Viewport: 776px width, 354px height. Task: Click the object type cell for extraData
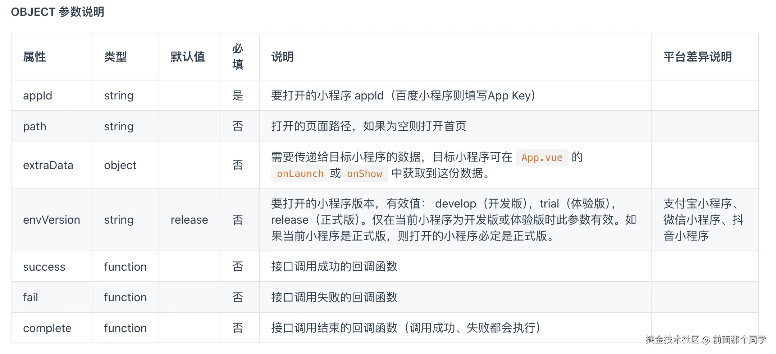tap(120, 165)
